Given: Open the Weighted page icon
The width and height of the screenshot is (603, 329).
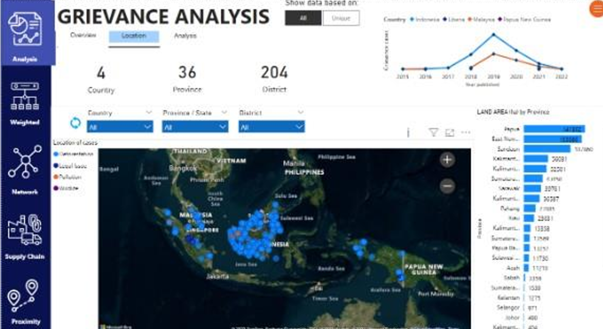Looking at the screenshot, I should (x=24, y=96).
